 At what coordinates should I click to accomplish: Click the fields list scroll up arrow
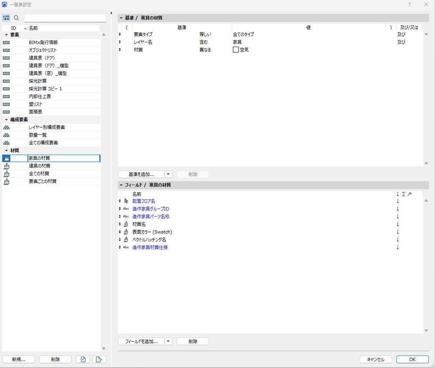tap(426, 201)
